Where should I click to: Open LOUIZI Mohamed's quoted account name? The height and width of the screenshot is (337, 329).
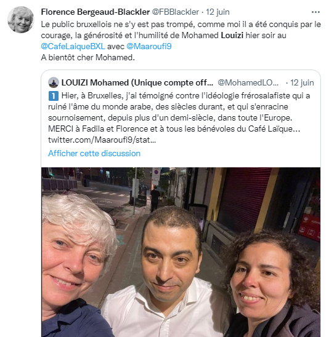point(137,82)
